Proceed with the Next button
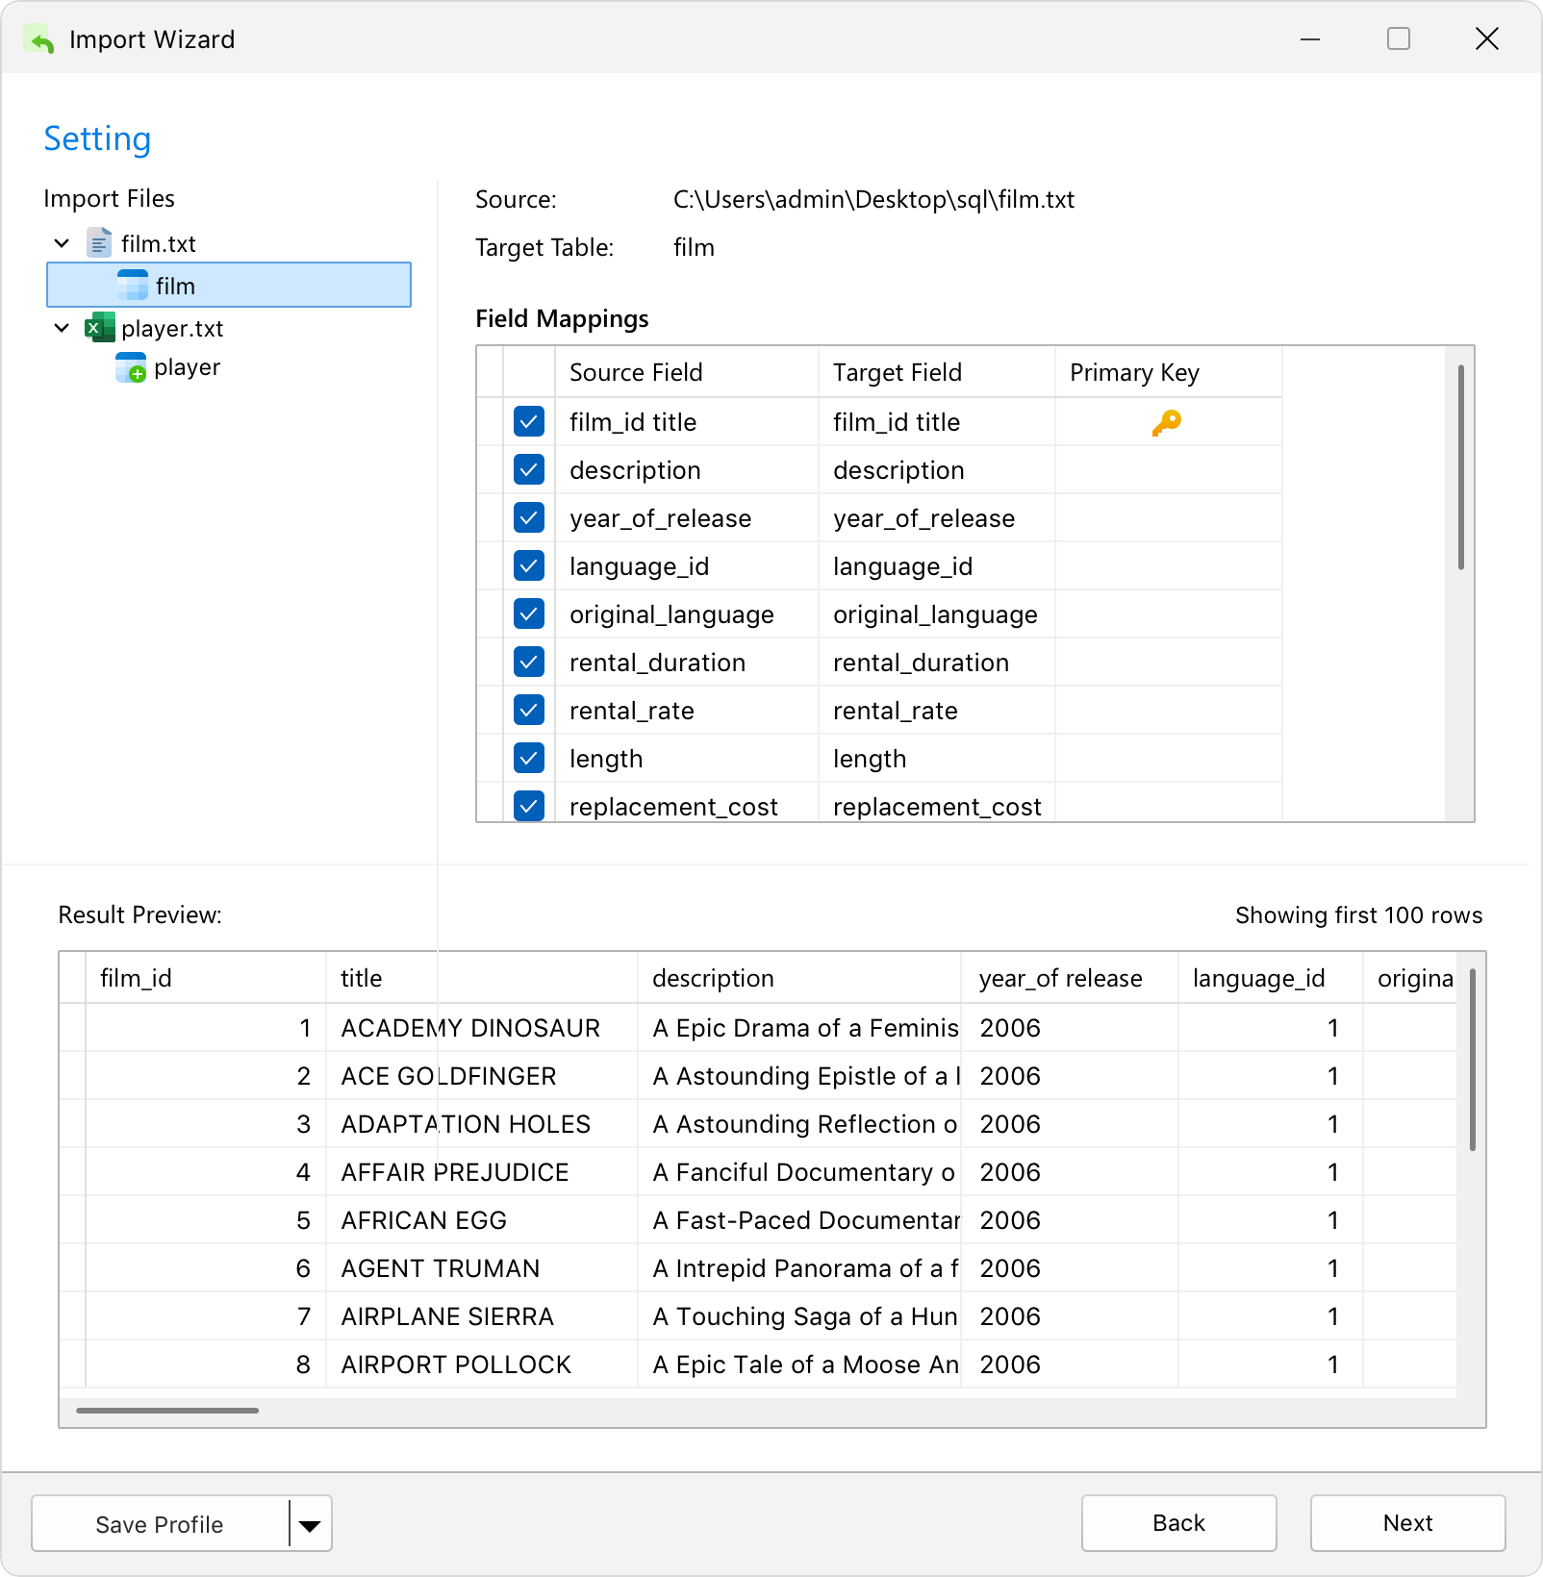 1407,1523
